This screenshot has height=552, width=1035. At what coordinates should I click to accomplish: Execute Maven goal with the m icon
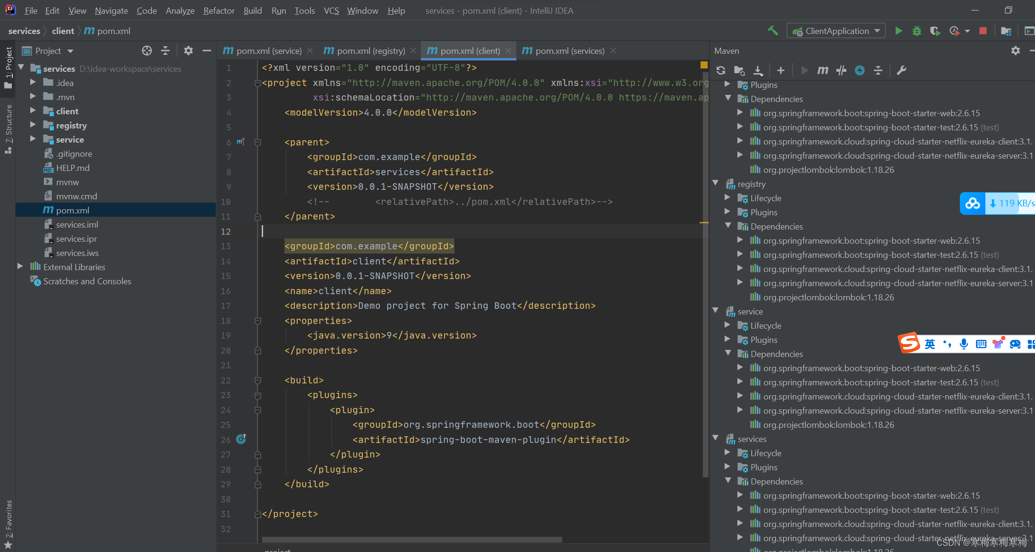coord(822,70)
